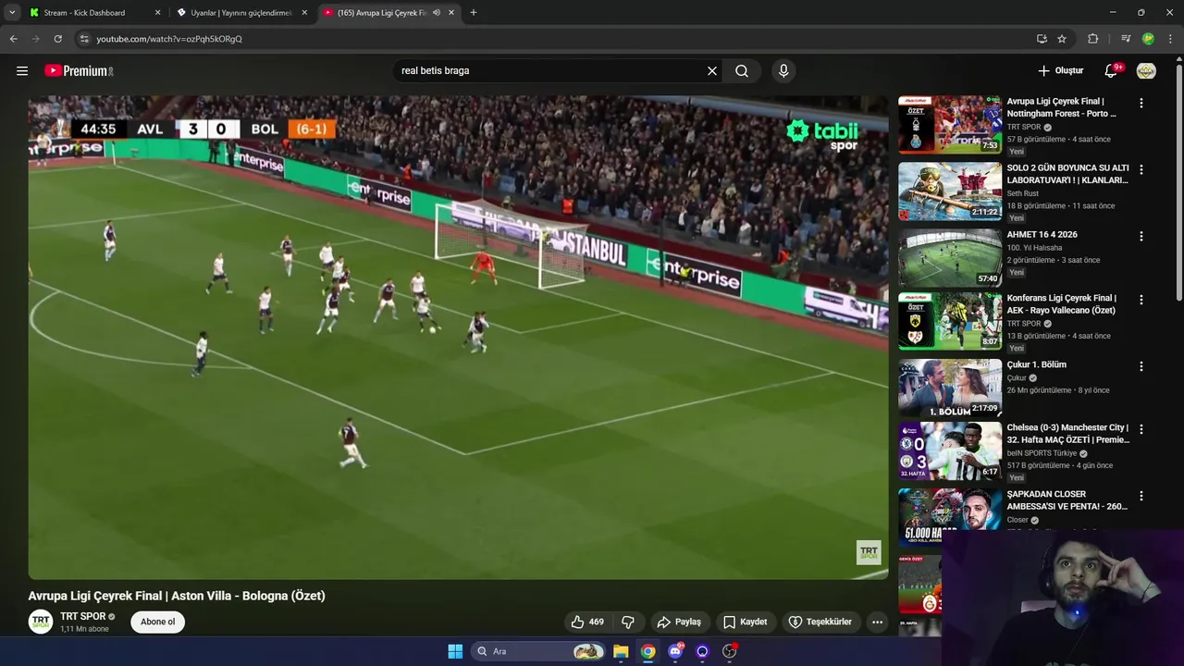Open TRT SPOR channel avatar
The height and width of the screenshot is (666, 1184).
tap(40, 622)
